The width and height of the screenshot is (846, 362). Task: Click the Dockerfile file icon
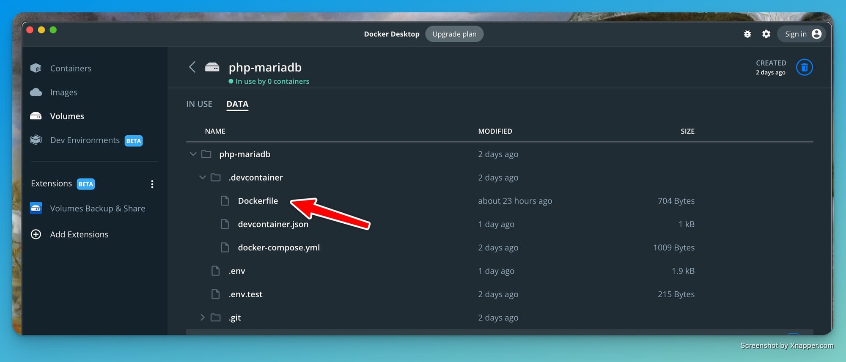tap(225, 200)
